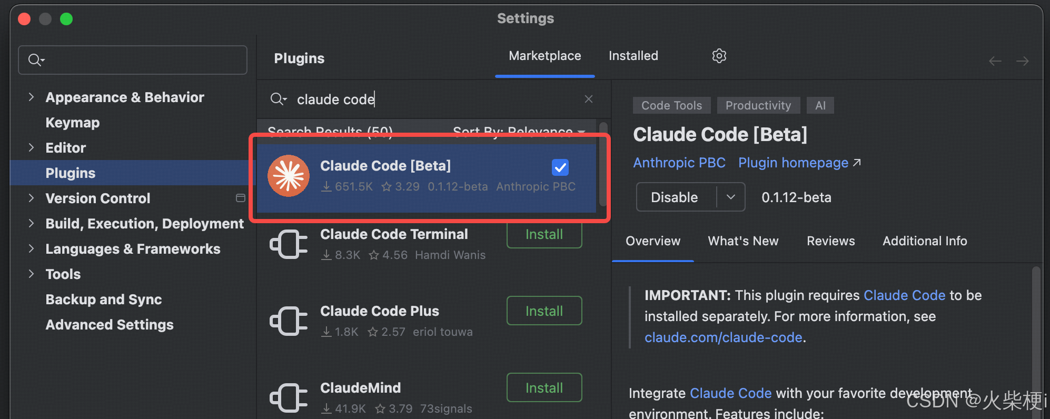The width and height of the screenshot is (1050, 419).
Task: Click the ClaudeMind plugin icon
Action: [x=289, y=398]
